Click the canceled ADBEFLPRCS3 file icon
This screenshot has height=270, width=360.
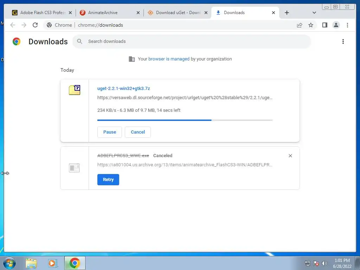pos(74,168)
